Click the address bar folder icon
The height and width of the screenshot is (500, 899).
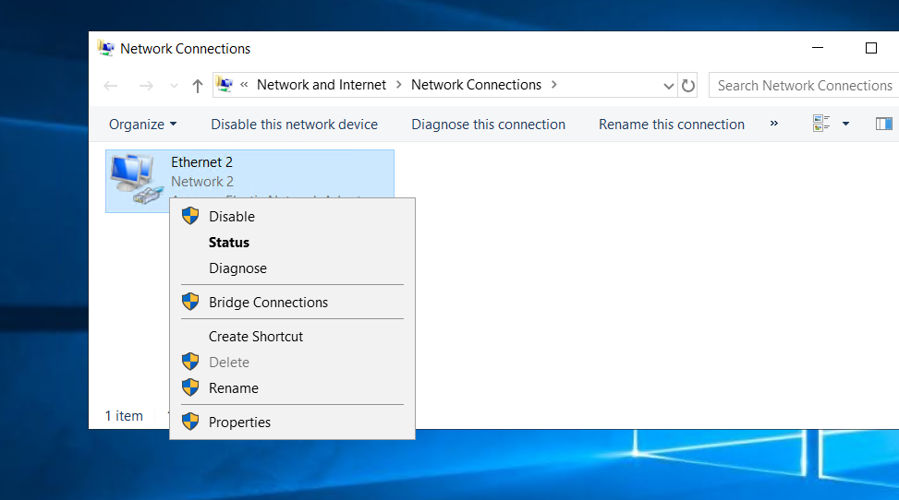click(225, 85)
